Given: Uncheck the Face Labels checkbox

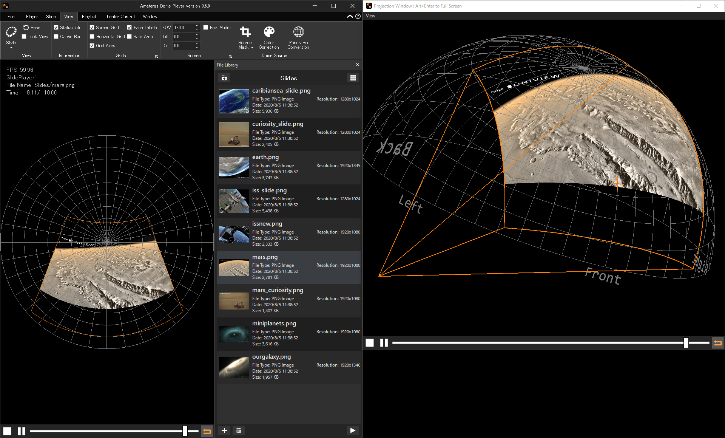Looking at the screenshot, I should (x=130, y=28).
